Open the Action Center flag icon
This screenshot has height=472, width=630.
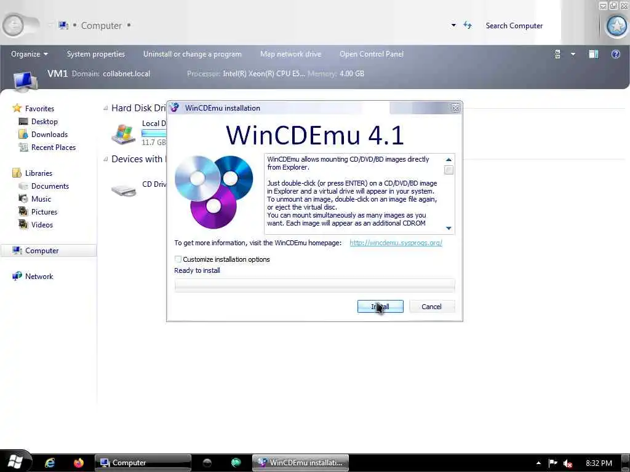(x=553, y=463)
